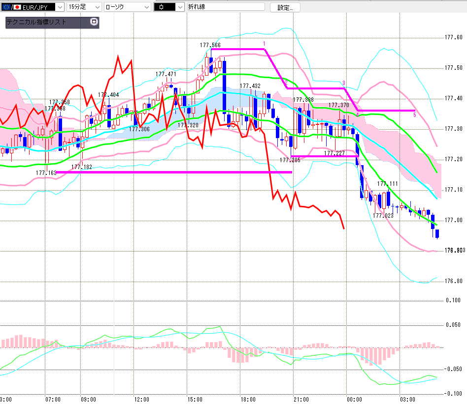Screen dimensions: 467x404
Task: Click the 177.306 low price label
Action: tap(139, 129)
